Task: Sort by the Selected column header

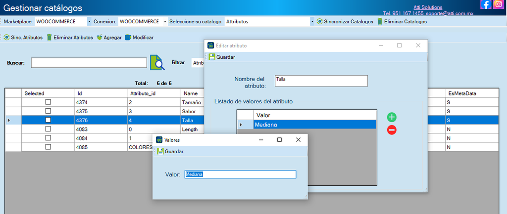Action: click(x=48, y=93)
